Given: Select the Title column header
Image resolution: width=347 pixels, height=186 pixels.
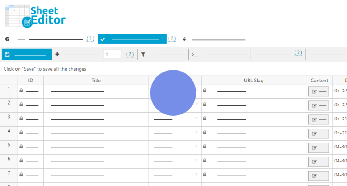Looking at the screenshot, I should [x=96, y=81].
